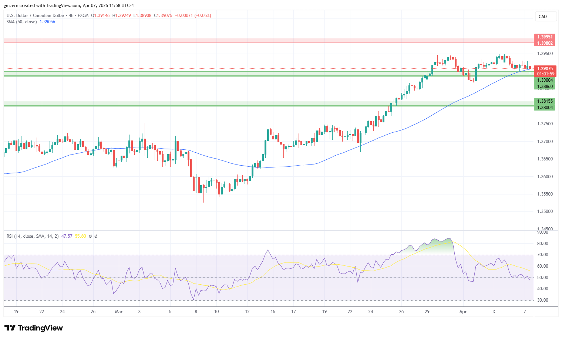The height and width of the screenshot is (339, 562).
Task: Select the U.S. Dollar / Canadian Dollar symbol title
Action: click(x=36, y=16)
